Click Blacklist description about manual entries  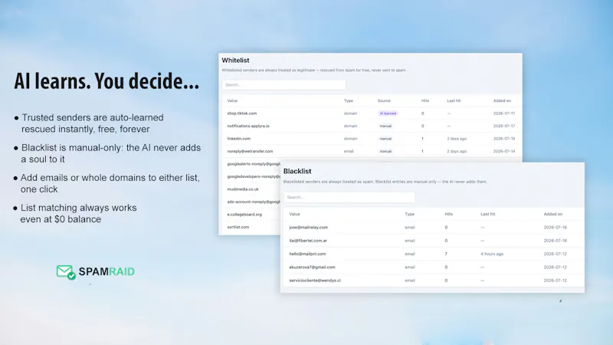click(385, 182)
